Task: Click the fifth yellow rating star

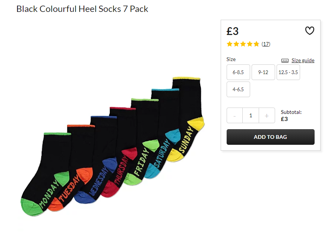Action: pos(256,44)
